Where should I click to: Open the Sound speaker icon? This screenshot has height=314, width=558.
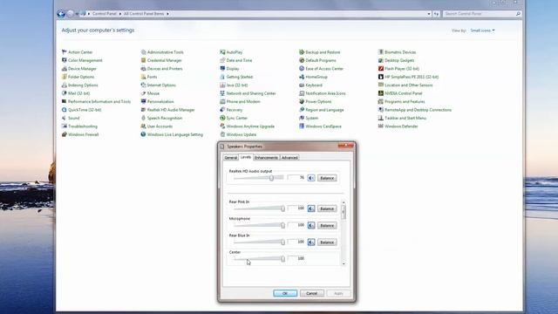click(64, 118)
